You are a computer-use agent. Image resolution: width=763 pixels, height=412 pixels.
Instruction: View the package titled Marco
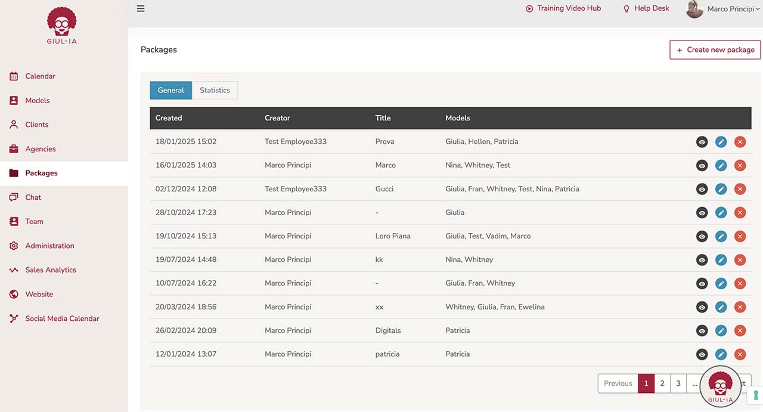pos(702,165)
